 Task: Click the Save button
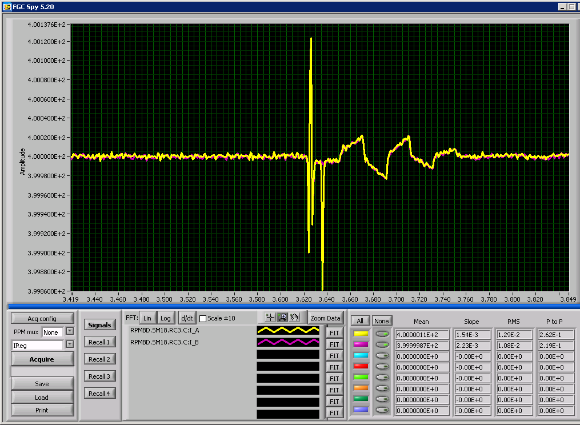(x=42, y=383)
